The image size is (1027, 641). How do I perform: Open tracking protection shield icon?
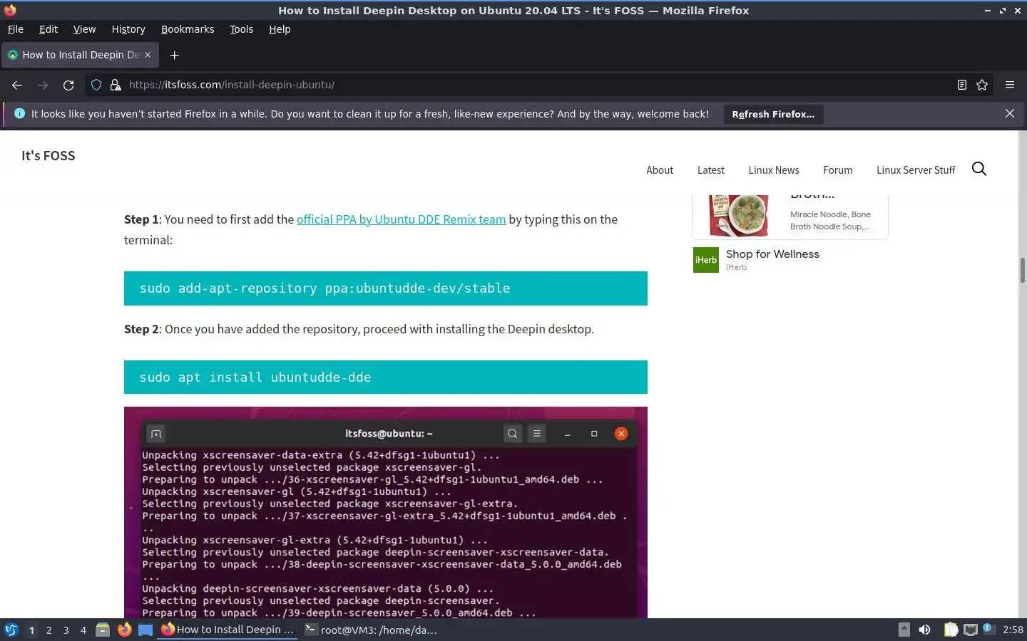(x=96, y=85)
